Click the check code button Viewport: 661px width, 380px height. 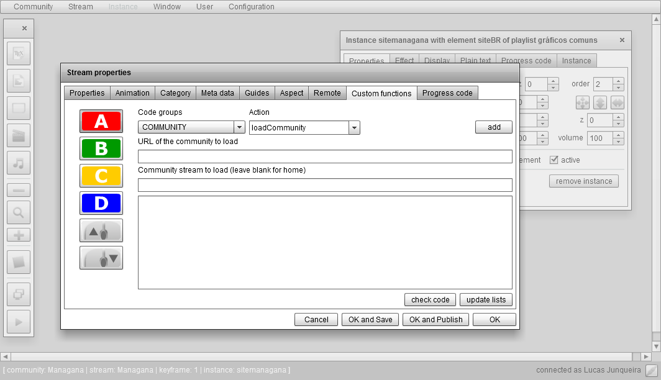click(x=430, y=299)
